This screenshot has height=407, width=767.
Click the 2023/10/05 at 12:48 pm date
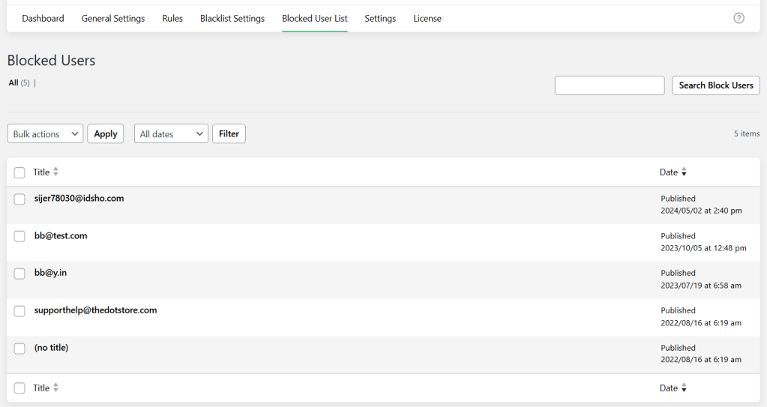tap(703, 248)
